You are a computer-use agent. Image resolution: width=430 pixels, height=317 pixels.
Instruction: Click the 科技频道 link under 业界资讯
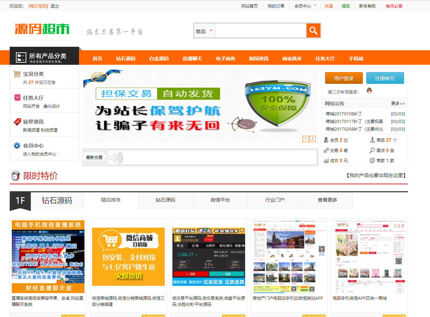(49, 130)
